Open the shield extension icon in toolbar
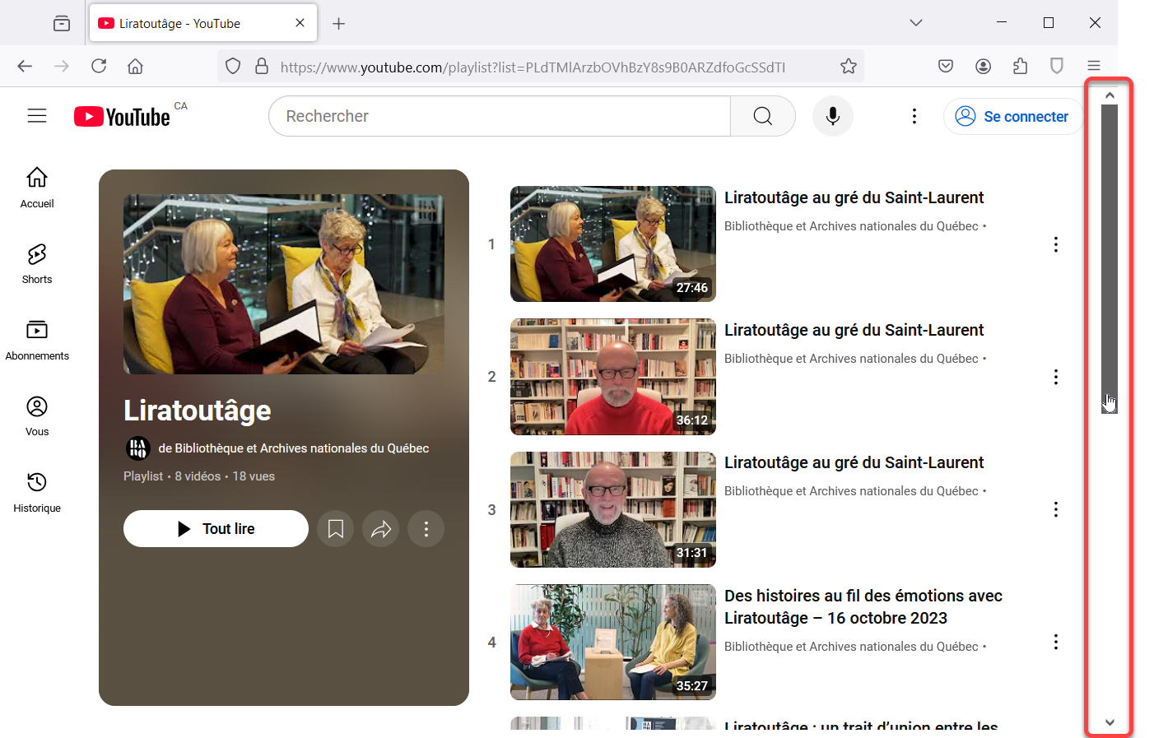This screenshot has width=1154, height=738. (x=1057, y=66)
